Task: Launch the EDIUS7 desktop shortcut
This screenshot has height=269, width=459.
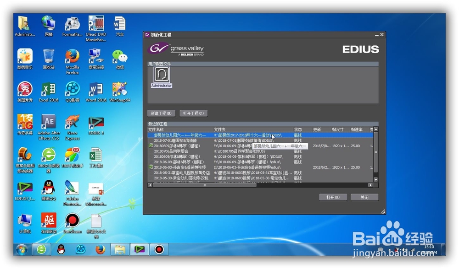Action: 25,190
